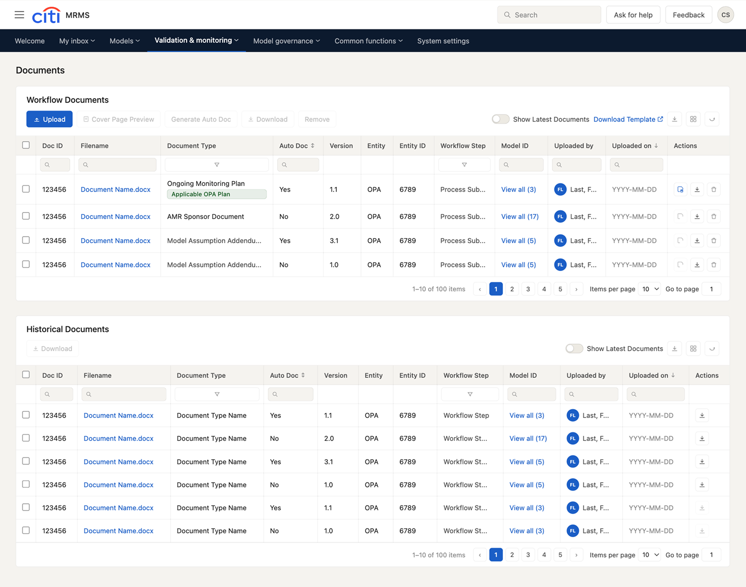Toggle Show Latest Documents in Historical Documents
This screenshot has width=746, height=587.
tap(574, 349)
